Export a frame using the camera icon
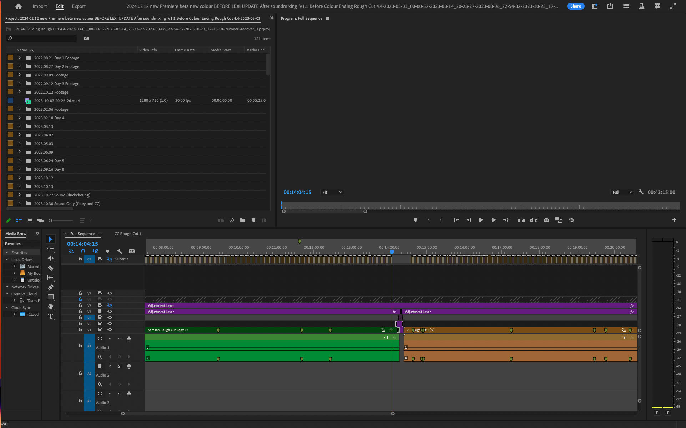Viewport: 686px width, 428px height. point(546,220)
